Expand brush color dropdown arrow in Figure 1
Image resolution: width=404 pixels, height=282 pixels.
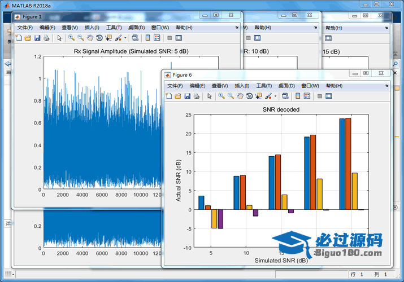point(126,38)
